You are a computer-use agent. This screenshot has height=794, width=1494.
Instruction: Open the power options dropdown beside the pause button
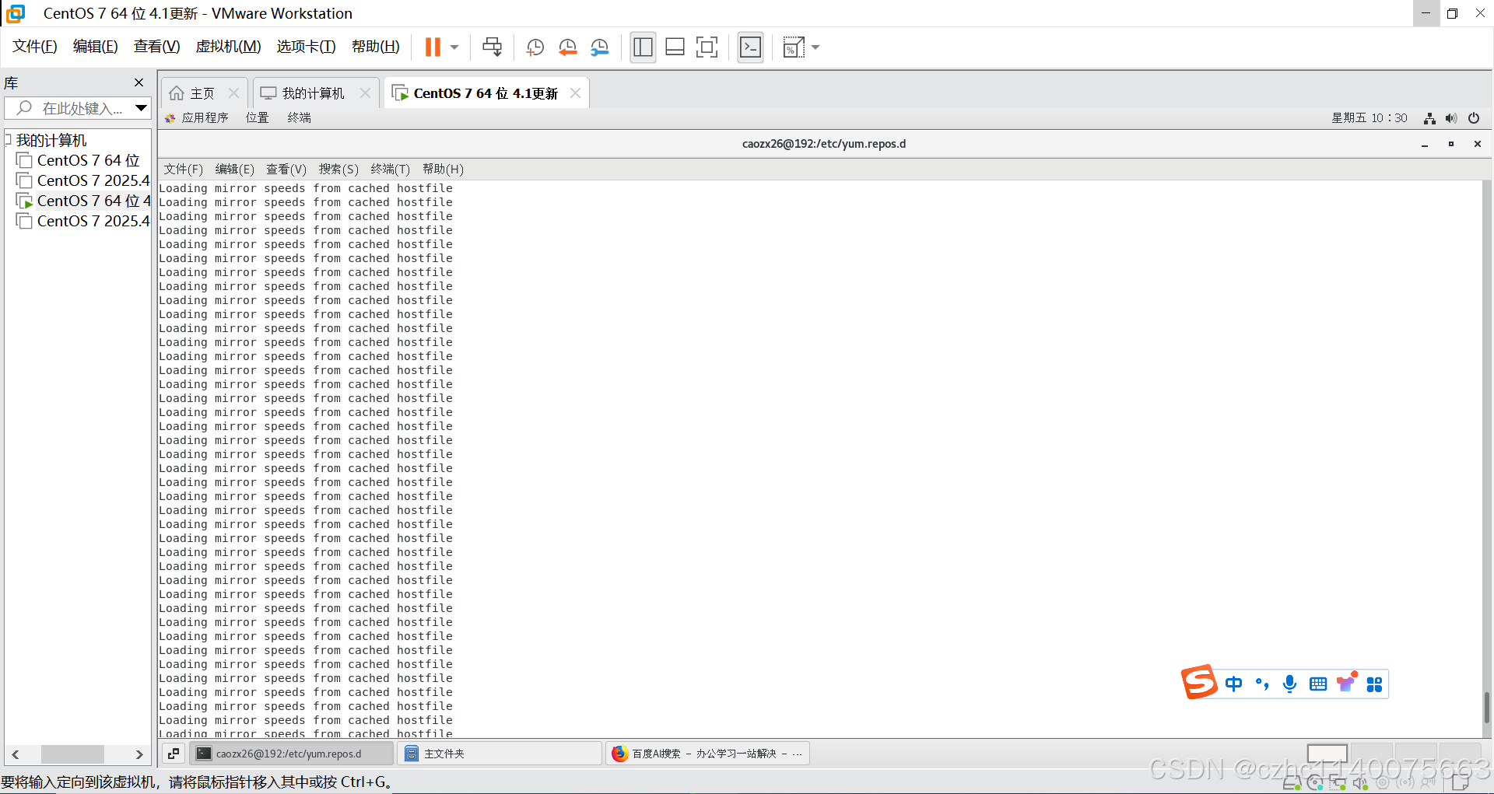(454, 47)
